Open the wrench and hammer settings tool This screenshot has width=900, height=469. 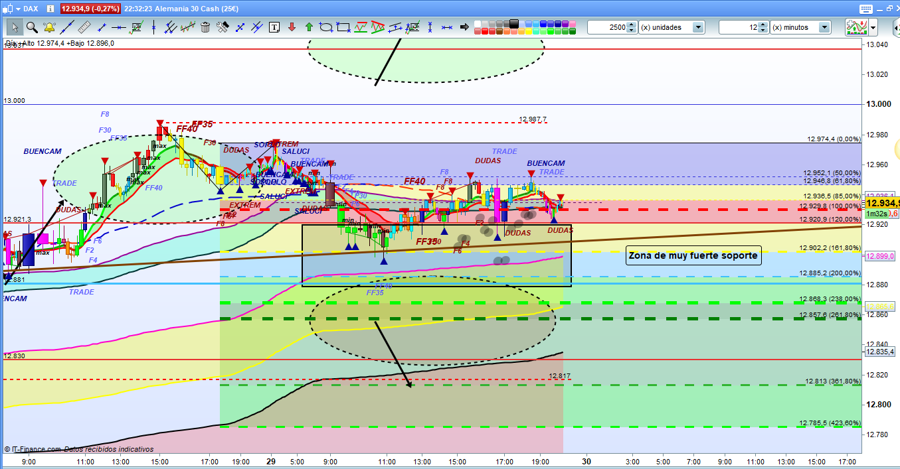(x=223, y=27)
